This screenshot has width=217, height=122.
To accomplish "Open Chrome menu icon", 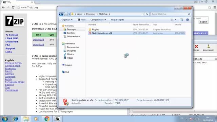I will pyautogui.click(x=215, y=7).
